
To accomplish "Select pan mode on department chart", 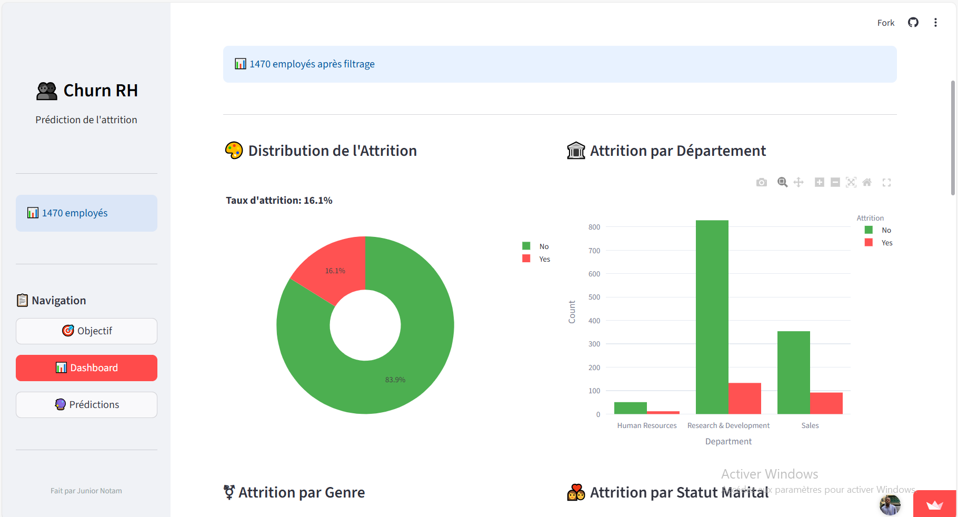I will pyautogui.click(x=799, y=182).
